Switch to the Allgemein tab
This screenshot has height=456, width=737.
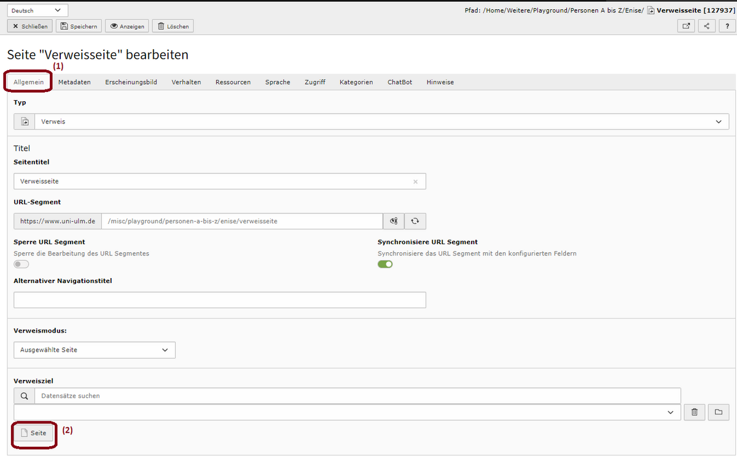(28, 82)
